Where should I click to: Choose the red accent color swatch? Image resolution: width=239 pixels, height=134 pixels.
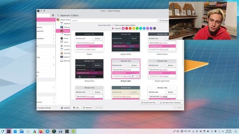click(x=127, y=28)
